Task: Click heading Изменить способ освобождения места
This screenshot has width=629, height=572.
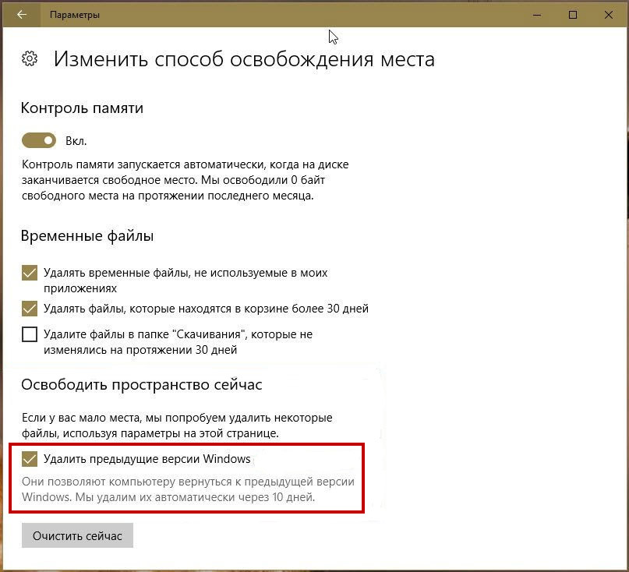Action: (x=244, y=59)
